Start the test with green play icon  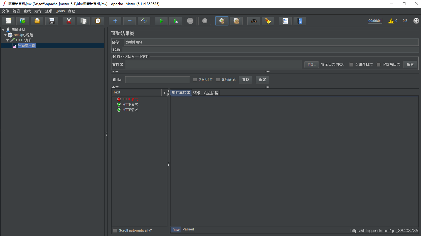[x=161, y=21]
